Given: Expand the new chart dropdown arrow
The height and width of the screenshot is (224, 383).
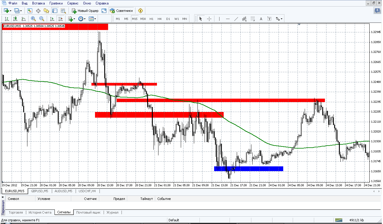Looking at the screenshot, I should pos(11,11).
